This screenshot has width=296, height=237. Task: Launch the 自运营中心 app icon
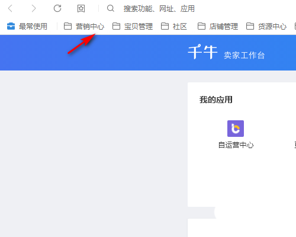coord(236,129)
